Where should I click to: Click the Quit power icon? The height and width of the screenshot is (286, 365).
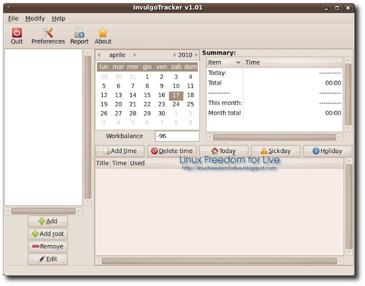coord(17,33)
